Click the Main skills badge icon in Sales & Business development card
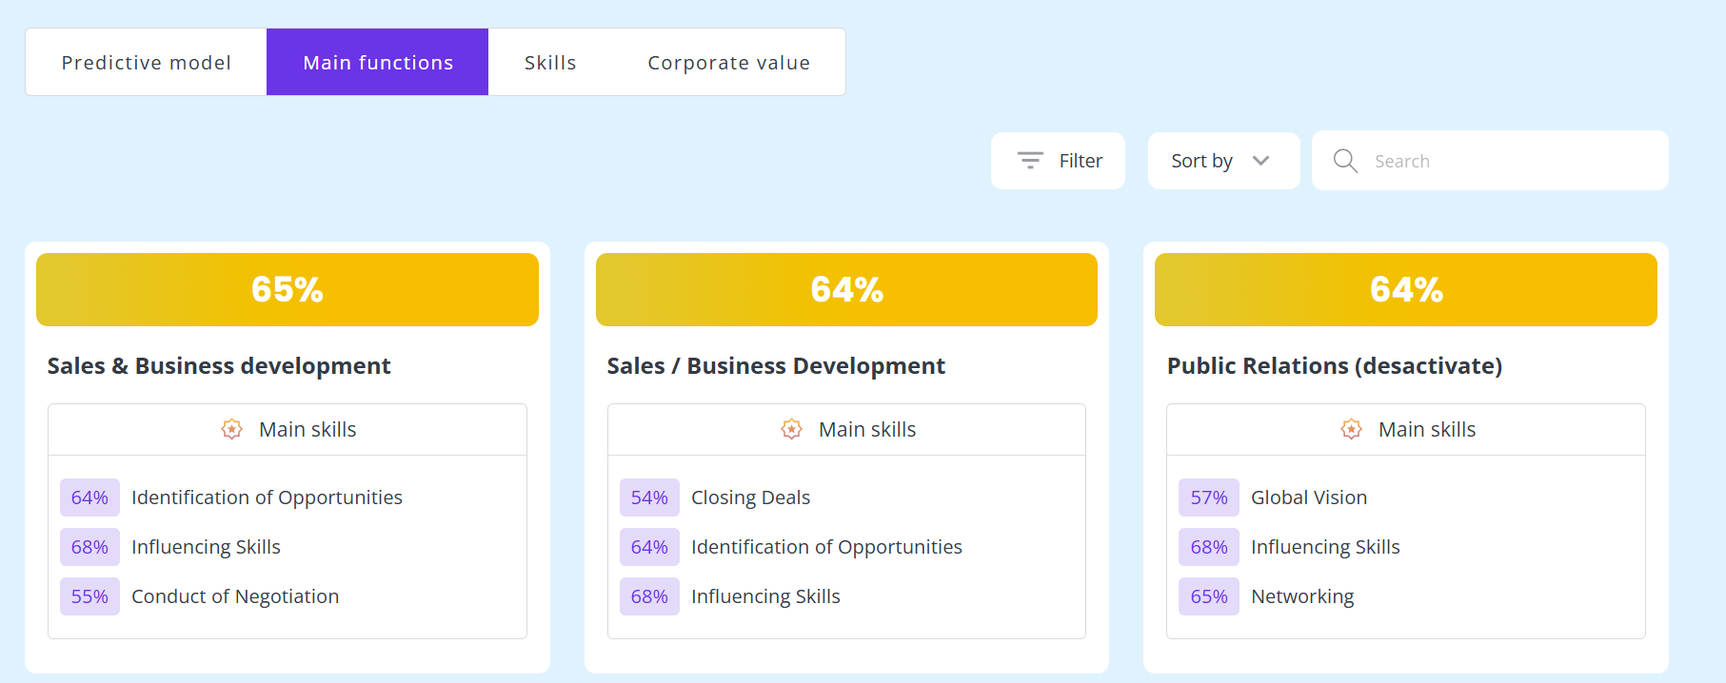Viewport: 1726px width, 683px height. pos(232,429)
